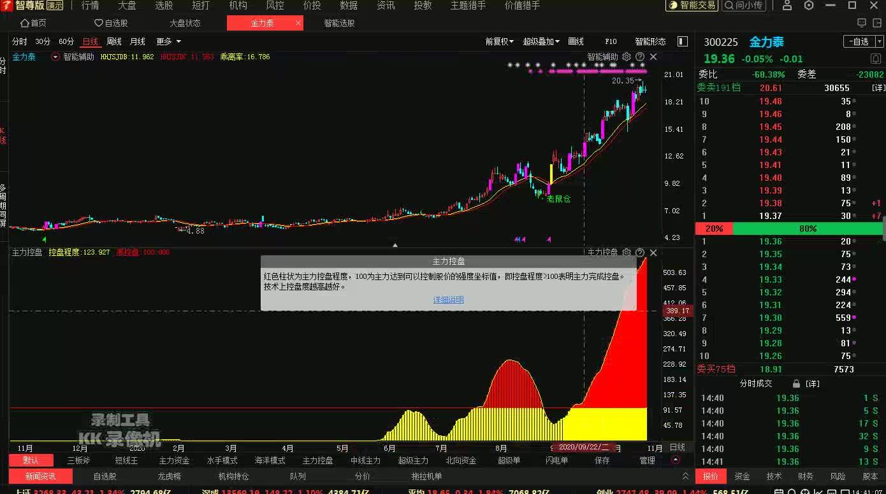Screen dimensions: 886x494
Task: Switch to the 自选股 tab with heart icon
Action: pyautogui.click(x=111, y=23)
